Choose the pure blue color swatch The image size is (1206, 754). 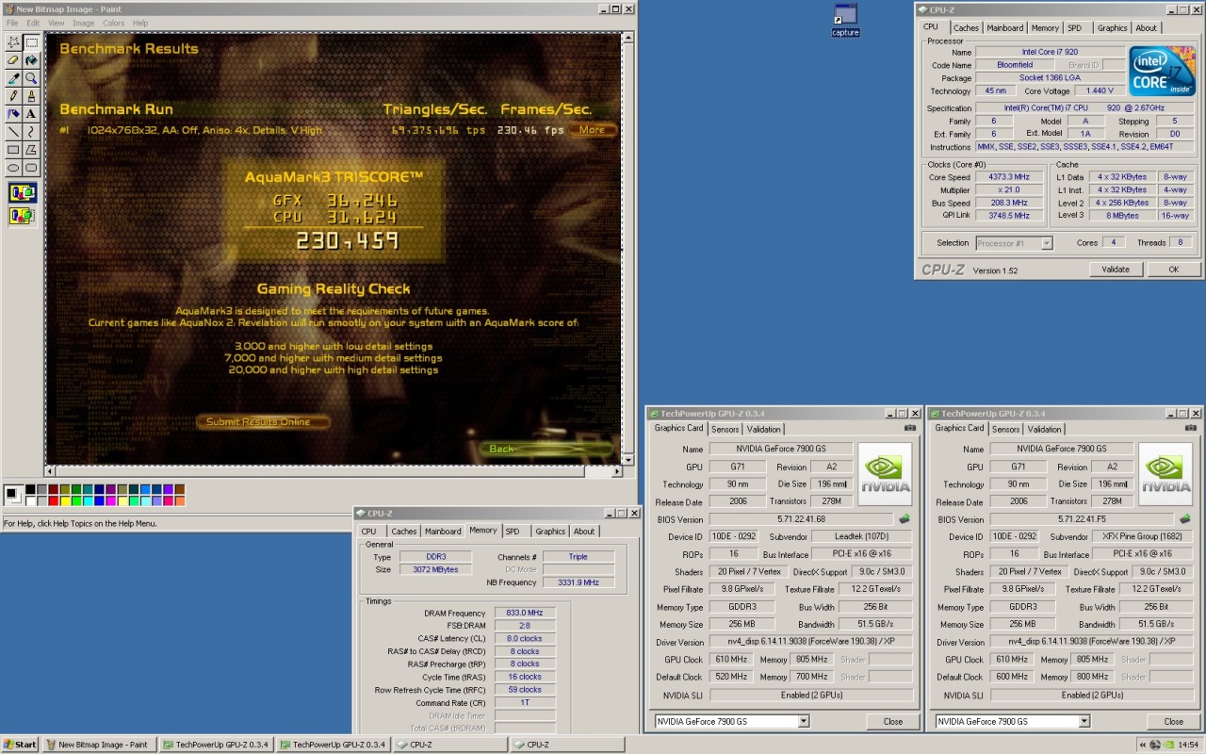100,500
